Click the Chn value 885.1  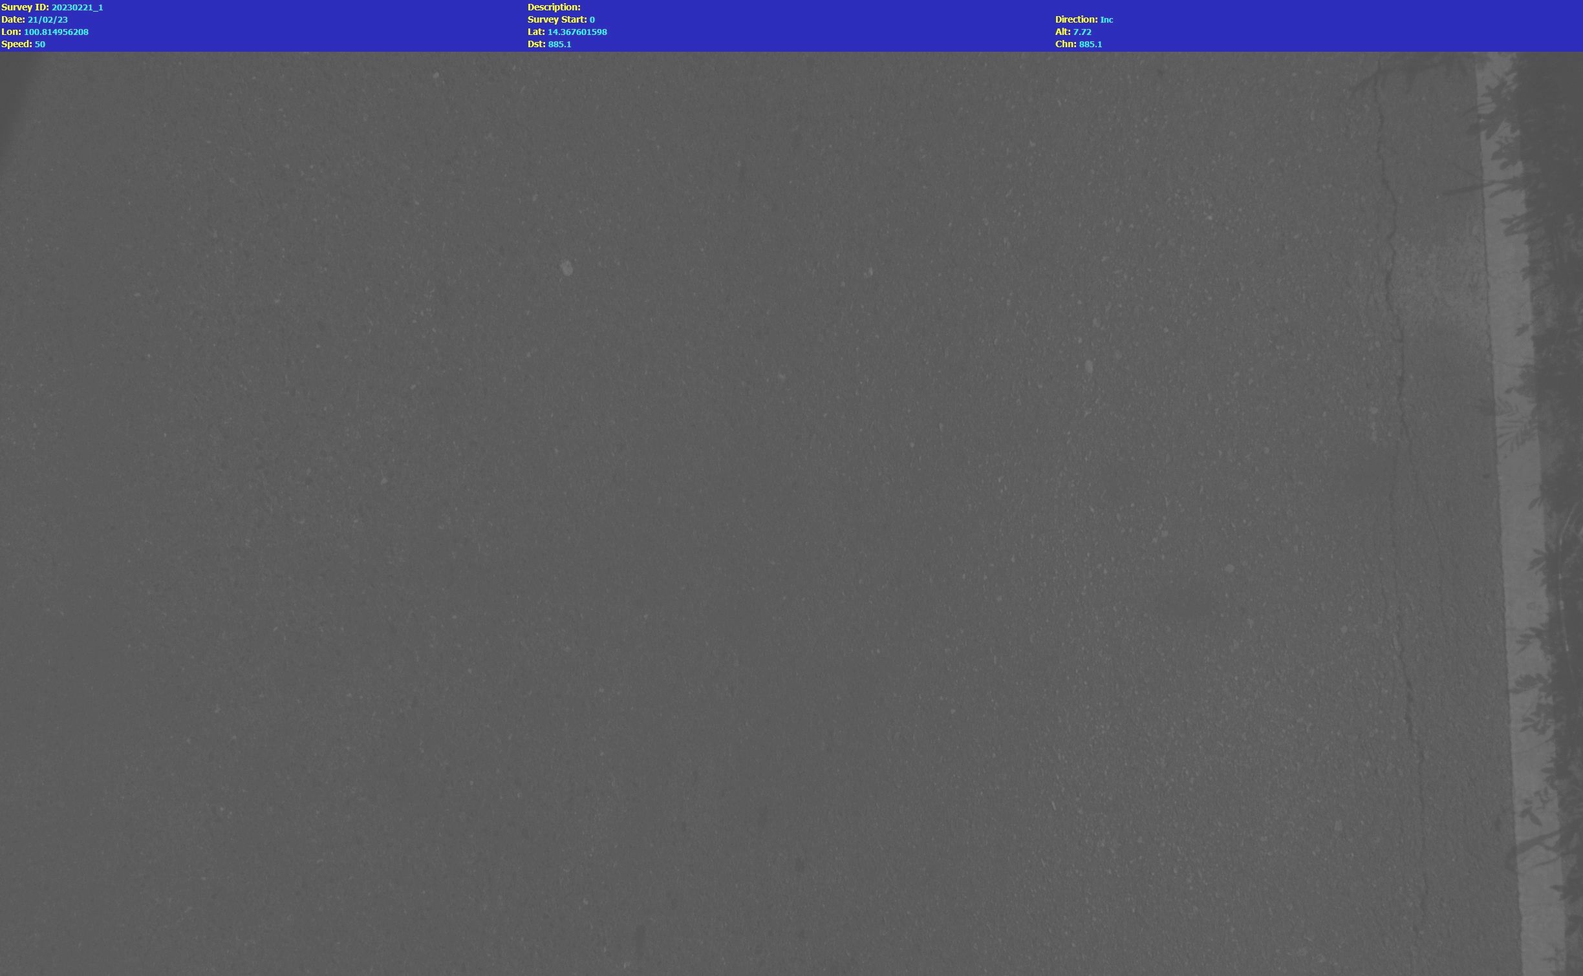point(1091,44)
